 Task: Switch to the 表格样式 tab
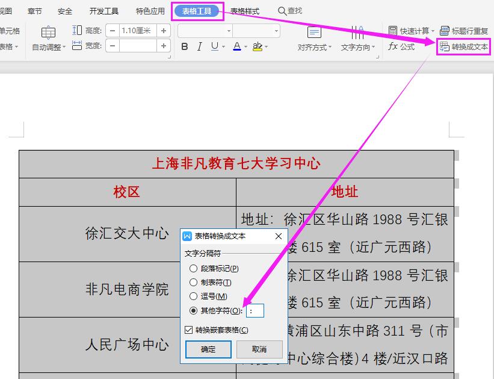245,11
